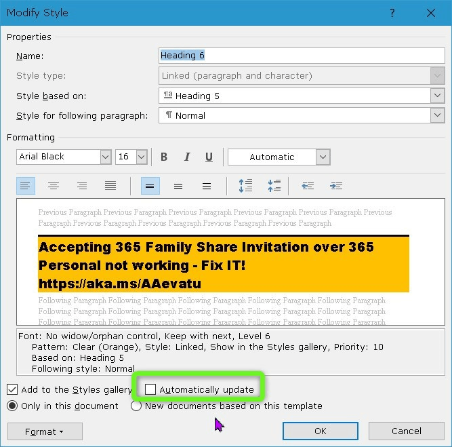The width and height of the screenshot is (452, 447).
Task: Toggle Bold formatting button
Action: click(164, 157)
